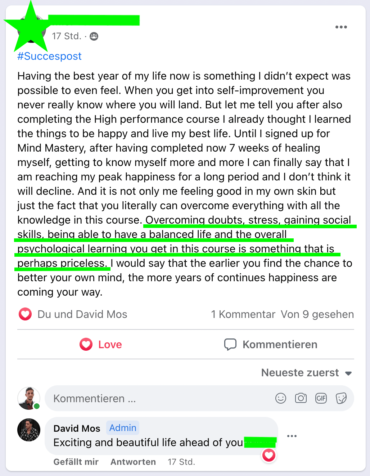Click the Kommentieren button under the post
This screenshot has height=476, width=370.
click(x=271, y=345)
